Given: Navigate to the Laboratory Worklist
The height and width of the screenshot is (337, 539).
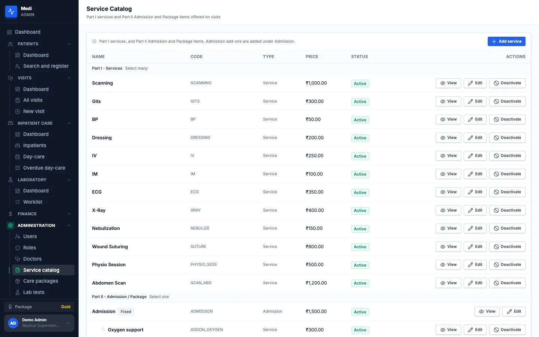Looking at the screenshot, I should (43, 202).
